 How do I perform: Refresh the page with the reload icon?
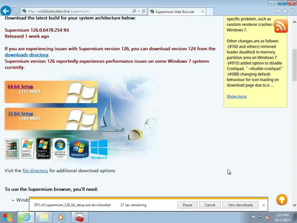(x=144, y=11)
